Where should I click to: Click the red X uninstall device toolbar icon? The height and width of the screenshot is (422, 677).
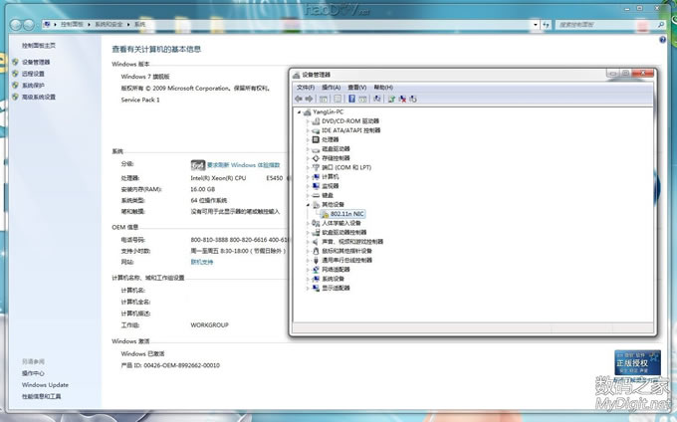[x=401, y=99]
